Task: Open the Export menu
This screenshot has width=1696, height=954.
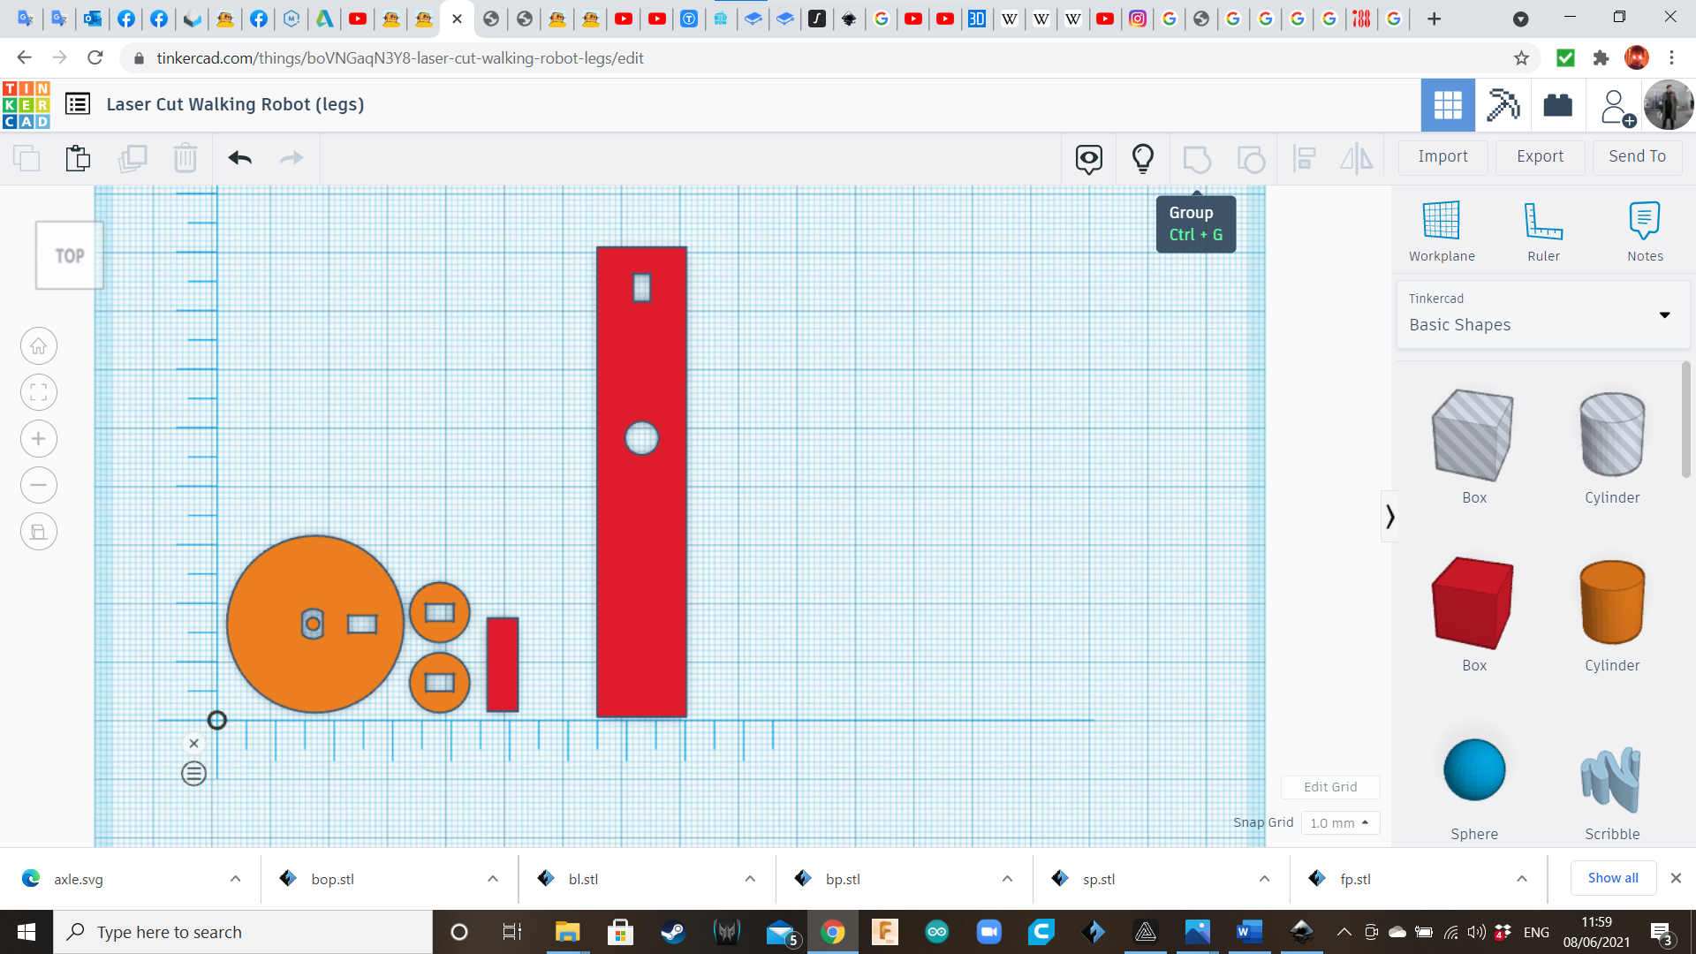Action: tap(1540, 156)
